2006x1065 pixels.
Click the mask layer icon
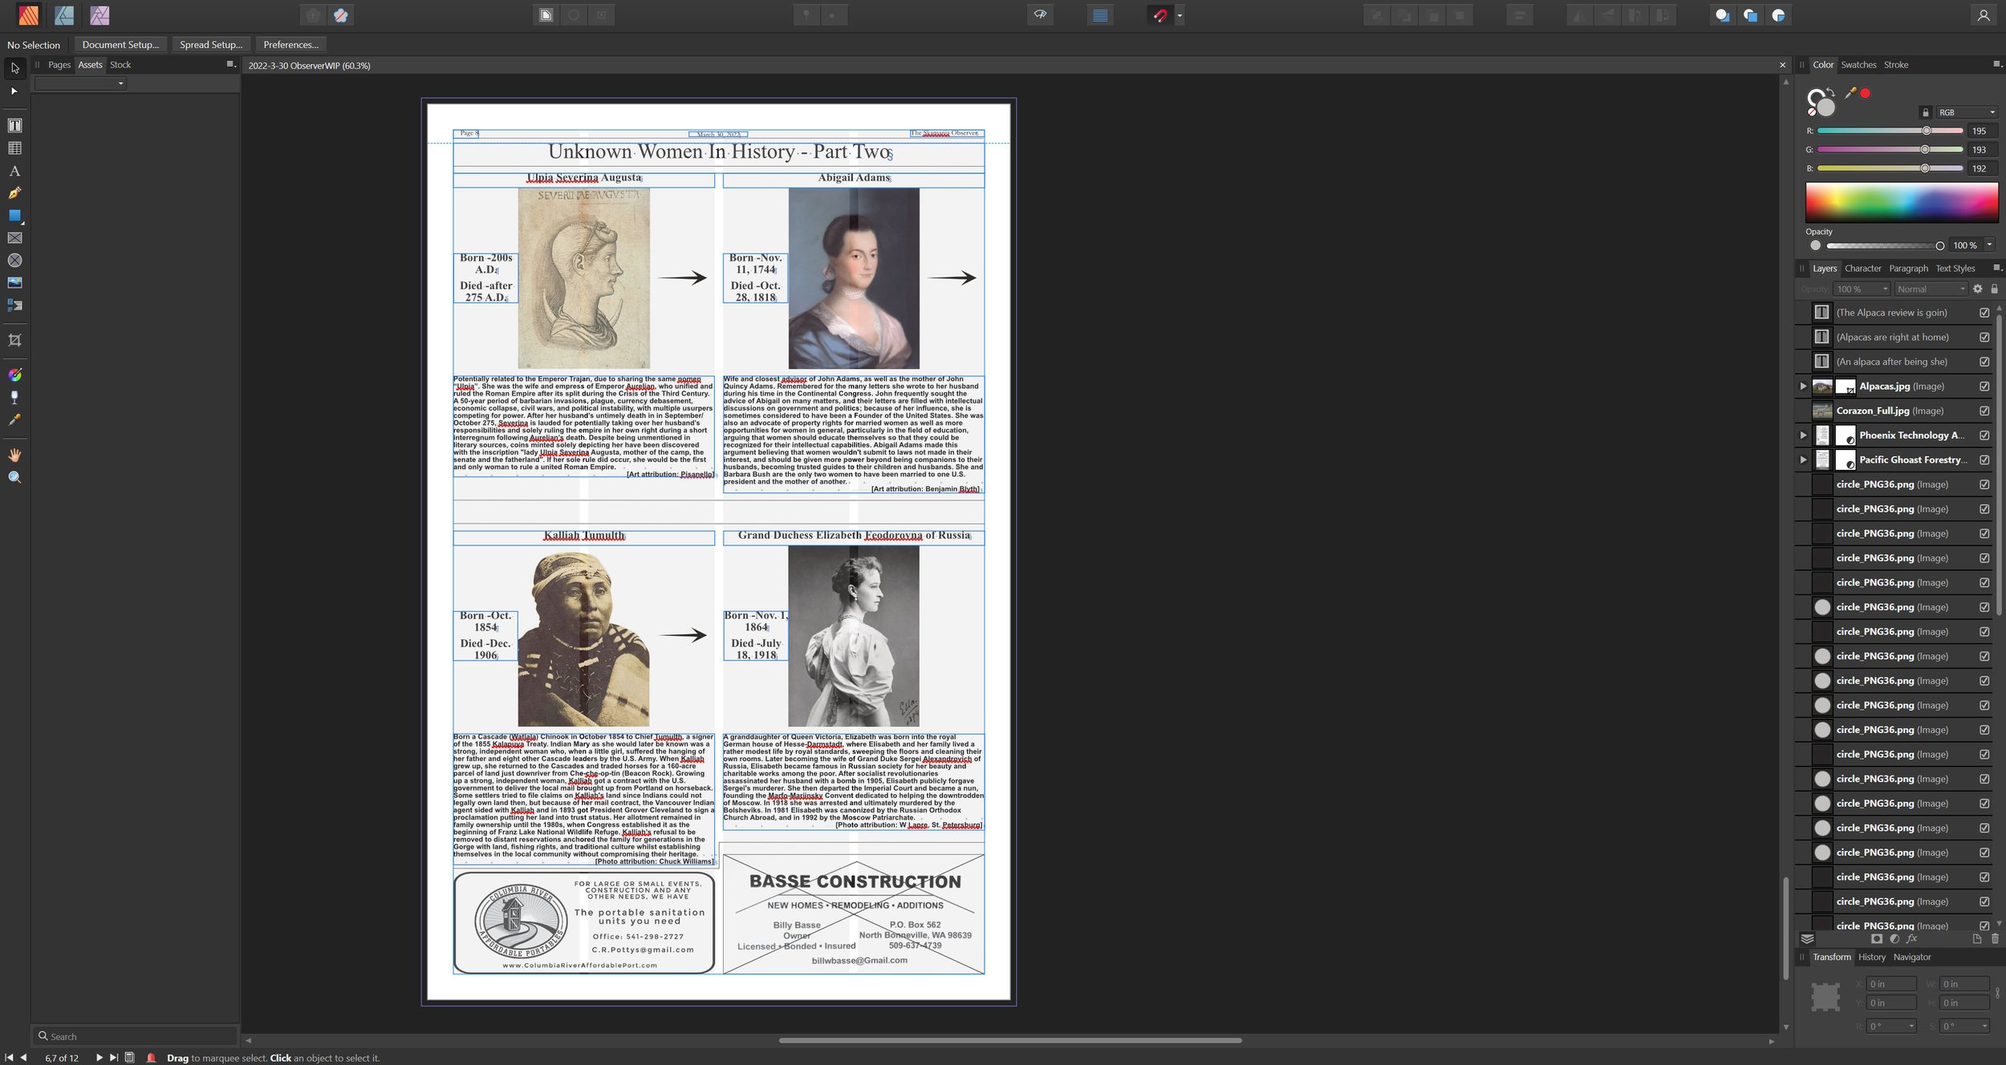click(x=1876, y=939)
